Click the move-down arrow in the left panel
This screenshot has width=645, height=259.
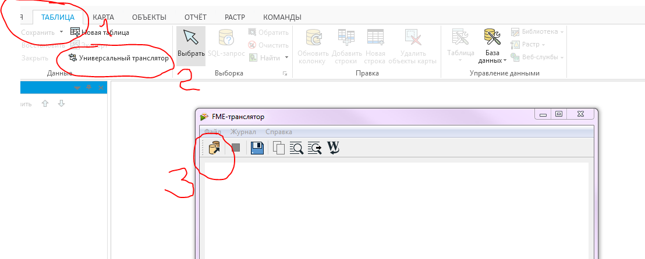61,104
